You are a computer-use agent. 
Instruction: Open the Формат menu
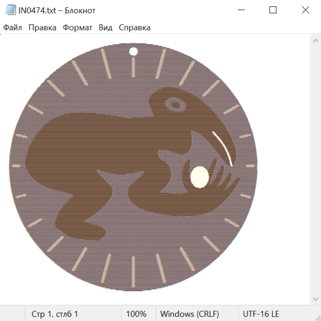[77, 28]
